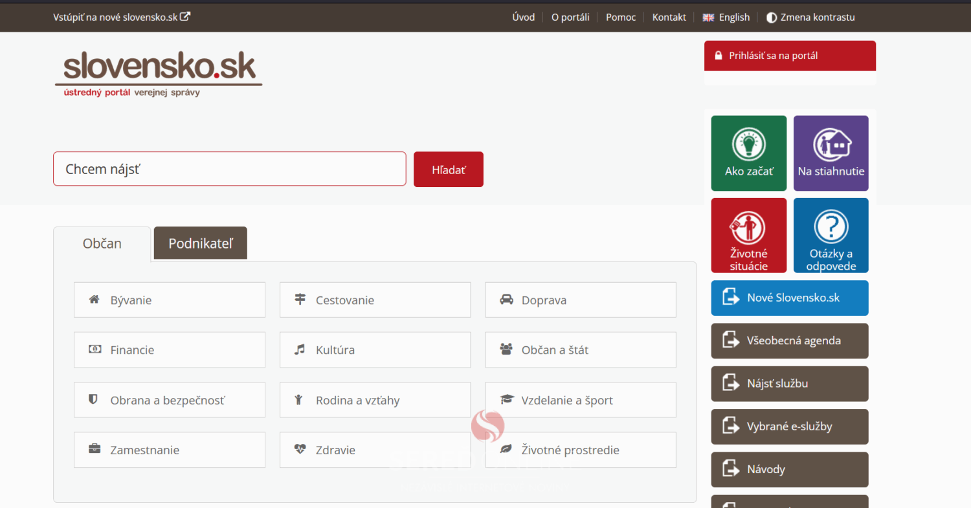The height and width of the screenshot is (508, 971).
Task: Click the Otázky a odpovede question tile
Action: (831, 235)
